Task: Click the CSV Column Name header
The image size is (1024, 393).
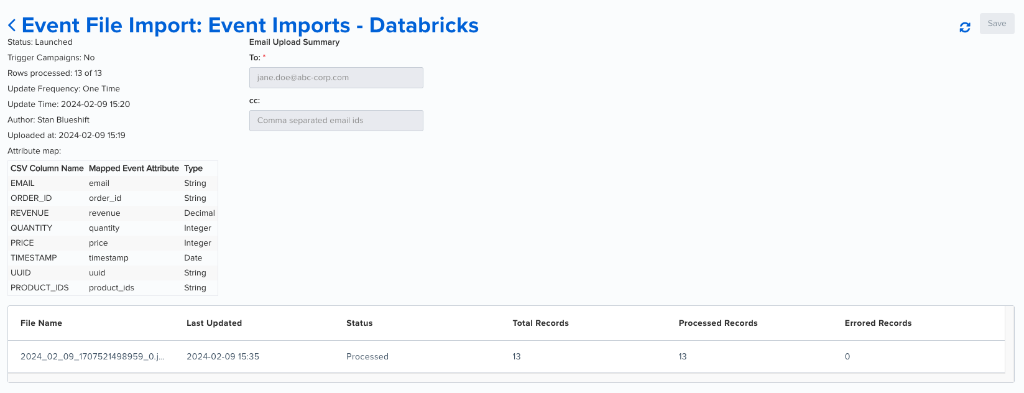Action: (47, 169)
